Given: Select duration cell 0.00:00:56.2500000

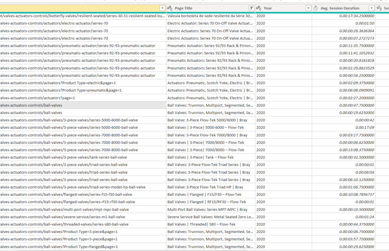Looking at the screenshot, I should [344, 75].
